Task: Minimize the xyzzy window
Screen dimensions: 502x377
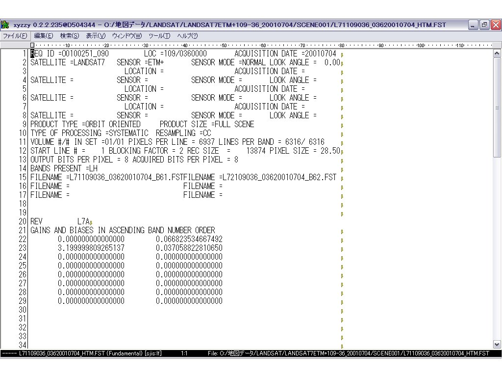Action: coord(473,25)
